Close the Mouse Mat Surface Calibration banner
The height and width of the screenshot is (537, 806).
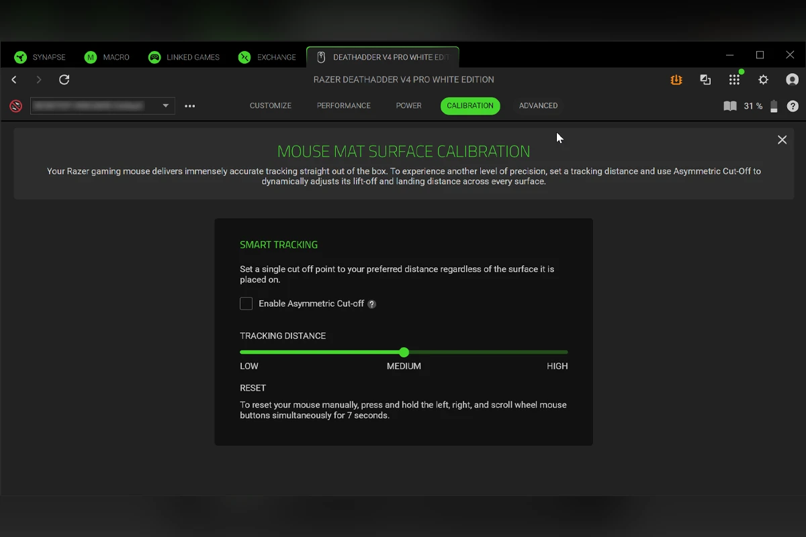click(x=782, y=140)
